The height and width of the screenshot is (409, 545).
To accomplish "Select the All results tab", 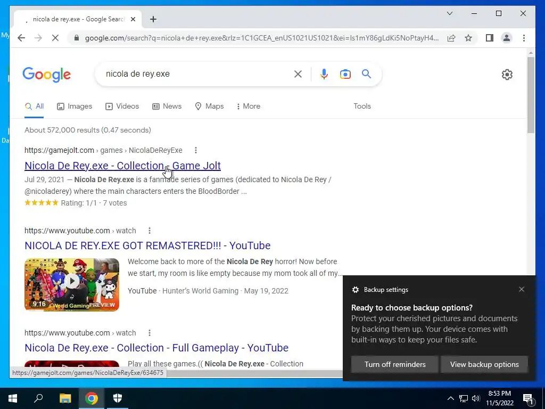I will (x=34, y=107).
